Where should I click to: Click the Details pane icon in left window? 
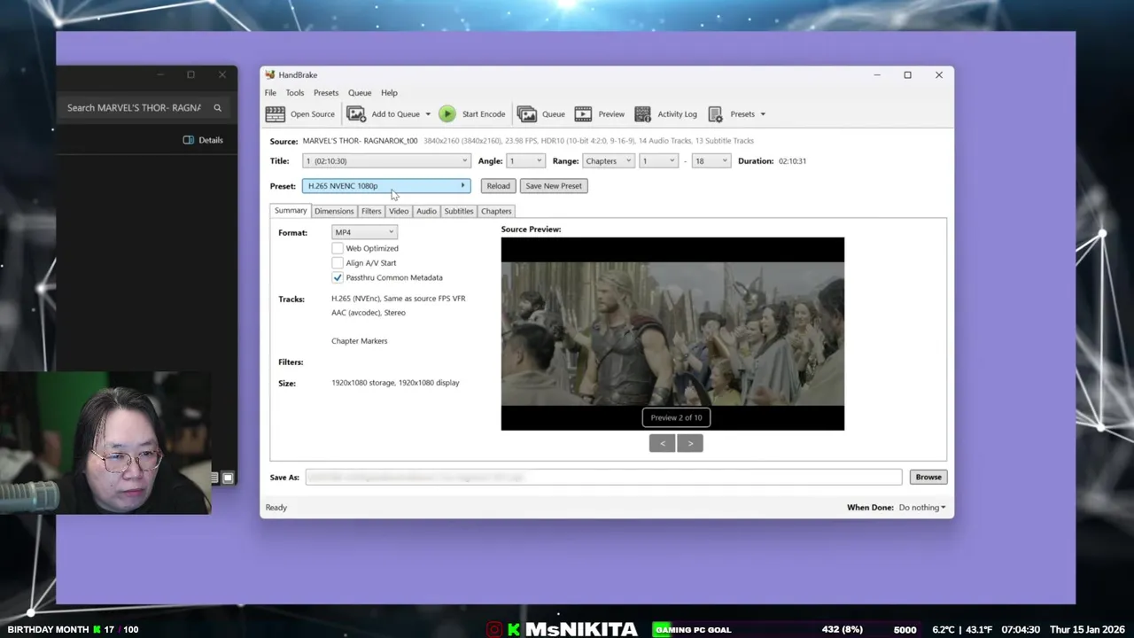188,140
